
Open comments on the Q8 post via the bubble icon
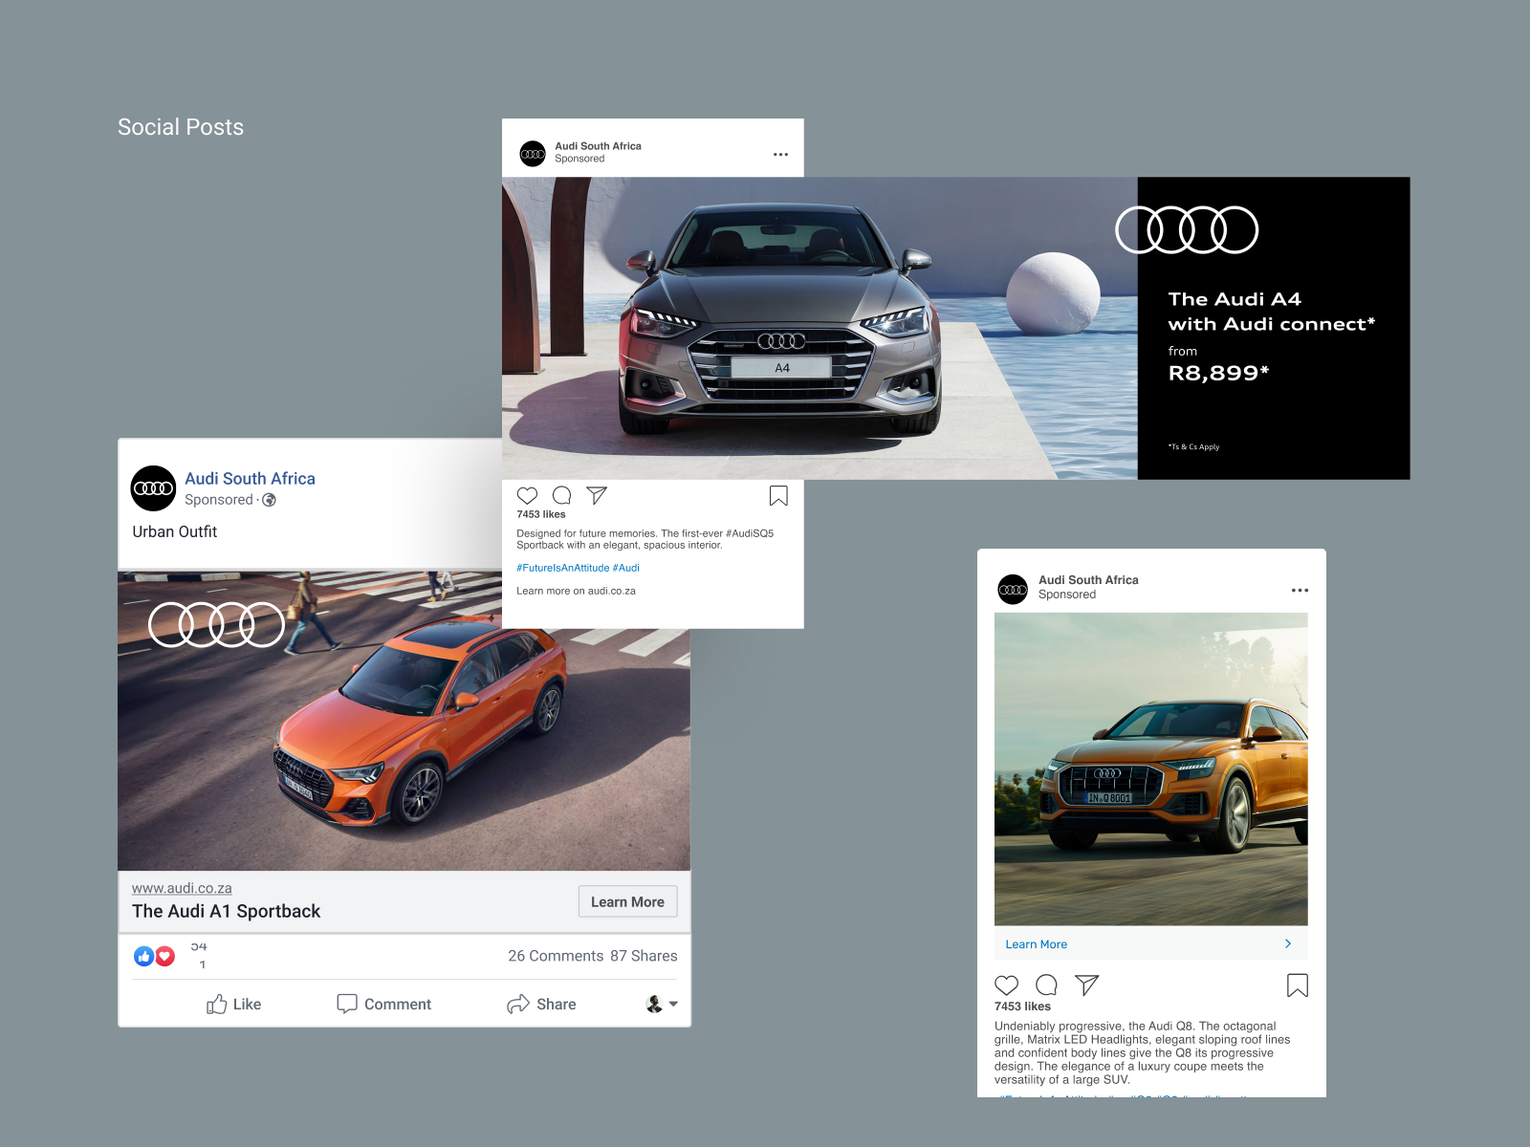click(1047, 985)
